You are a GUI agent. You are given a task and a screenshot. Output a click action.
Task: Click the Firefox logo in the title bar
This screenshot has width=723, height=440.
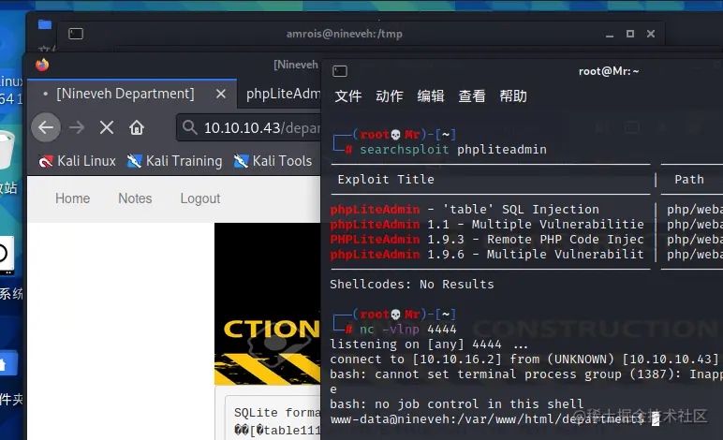pyautogui.click(x=42, y=65)
